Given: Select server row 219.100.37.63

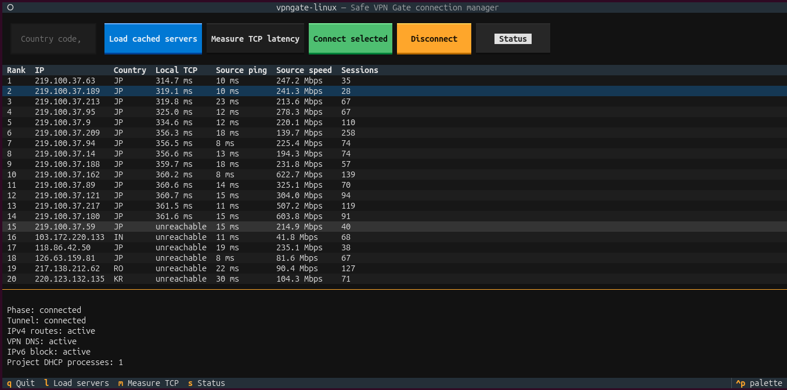Looking at the screenshot, I should (x=393, y=81).
